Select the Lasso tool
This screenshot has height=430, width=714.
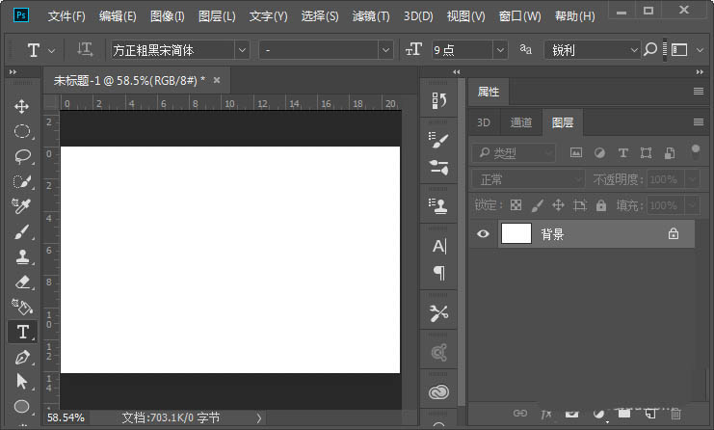coord(22,157)
